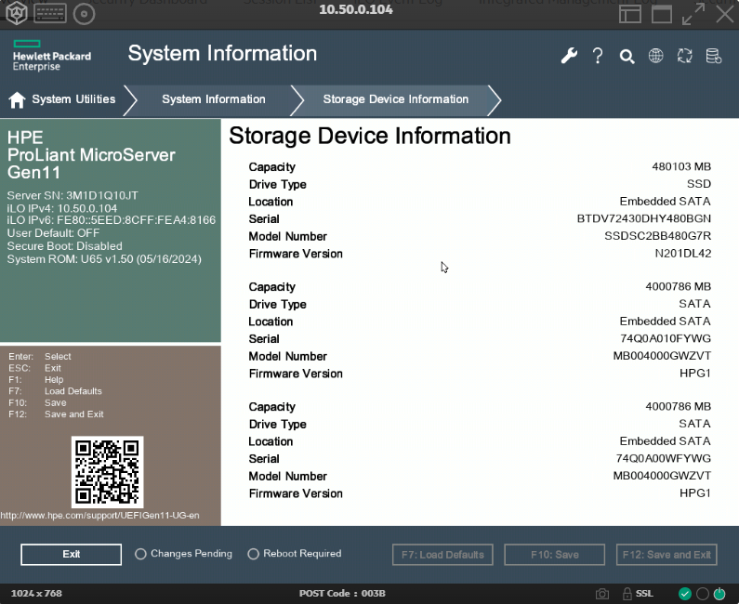Click User Default: OFF line

point(53,233)
